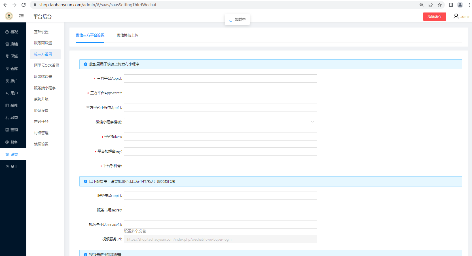Open 地图设置 submenu item
This screenshot has width=472, height=256.
pos(45,144)
